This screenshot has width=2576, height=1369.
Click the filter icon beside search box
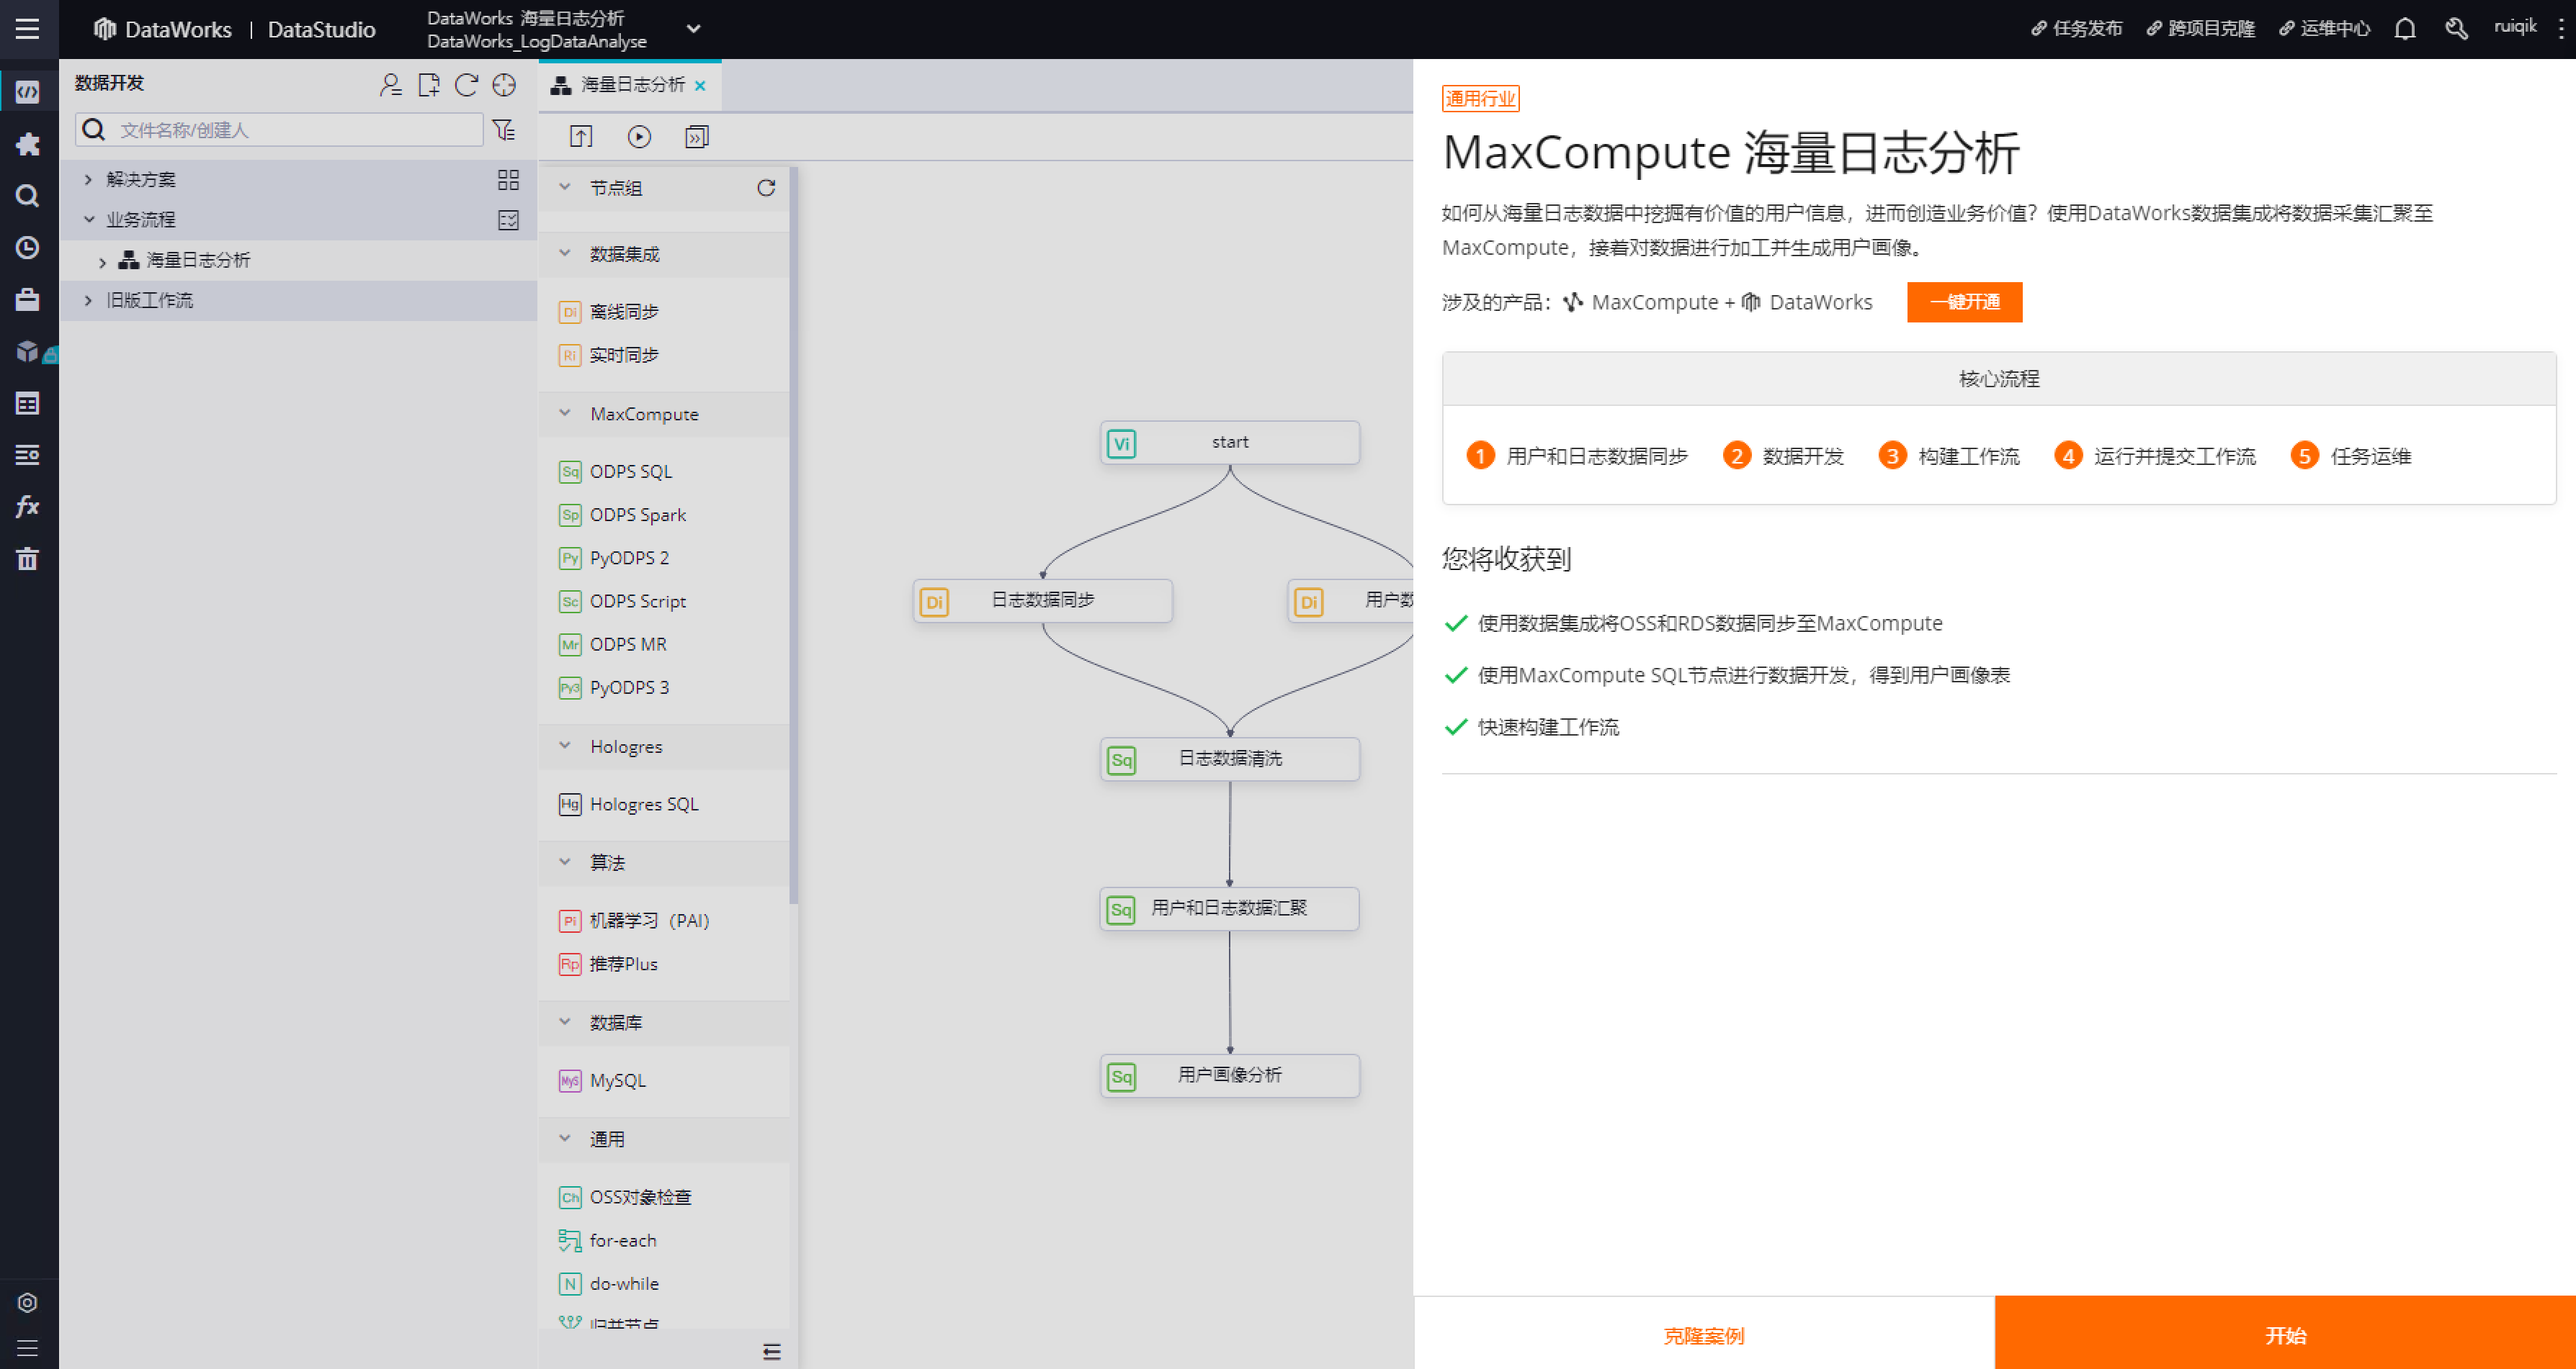click(504, 130)
